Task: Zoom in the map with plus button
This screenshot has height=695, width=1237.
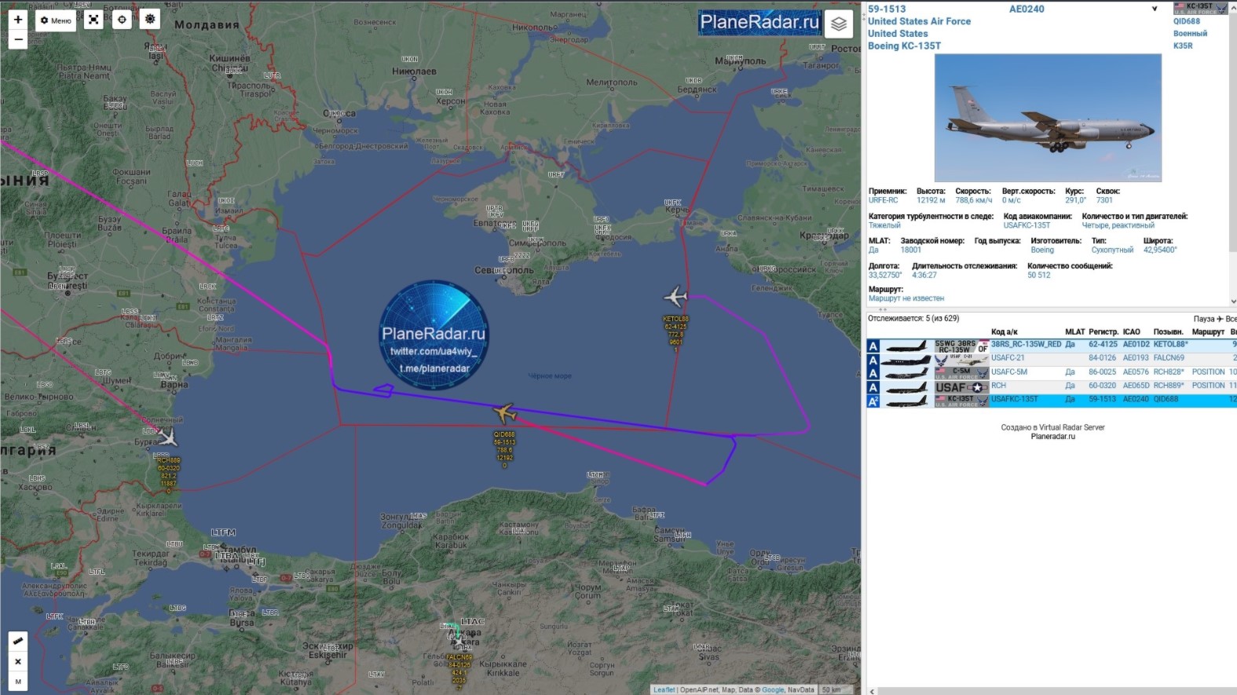Action: tap(18, 20)
